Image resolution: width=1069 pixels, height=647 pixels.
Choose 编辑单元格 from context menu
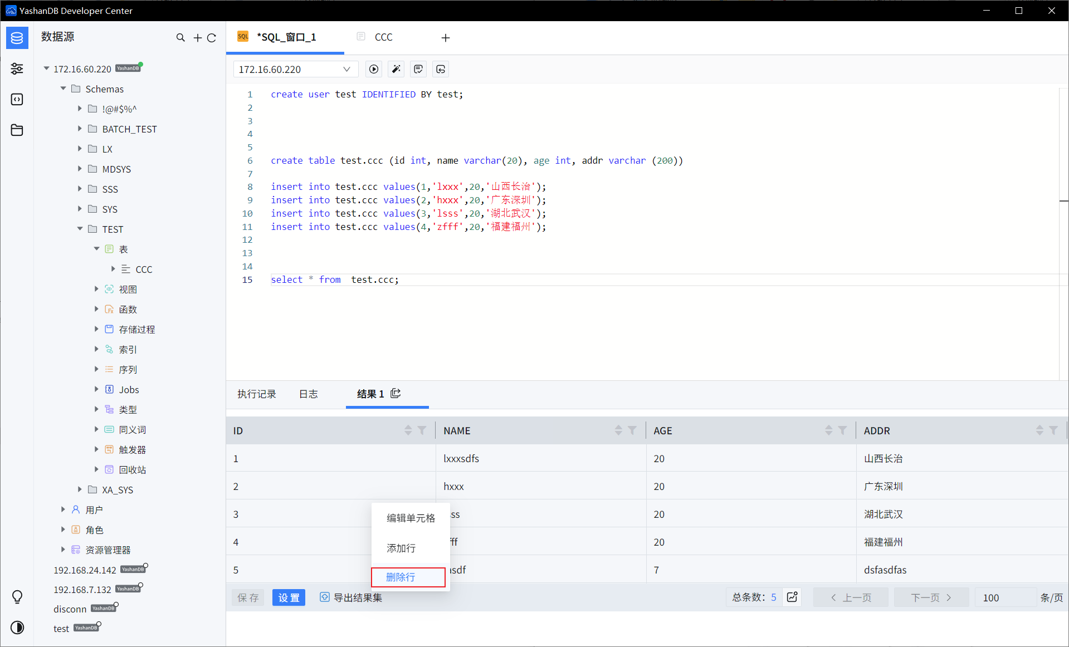411,518
